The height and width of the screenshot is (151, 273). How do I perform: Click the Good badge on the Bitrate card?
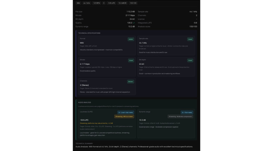(131, 60)
